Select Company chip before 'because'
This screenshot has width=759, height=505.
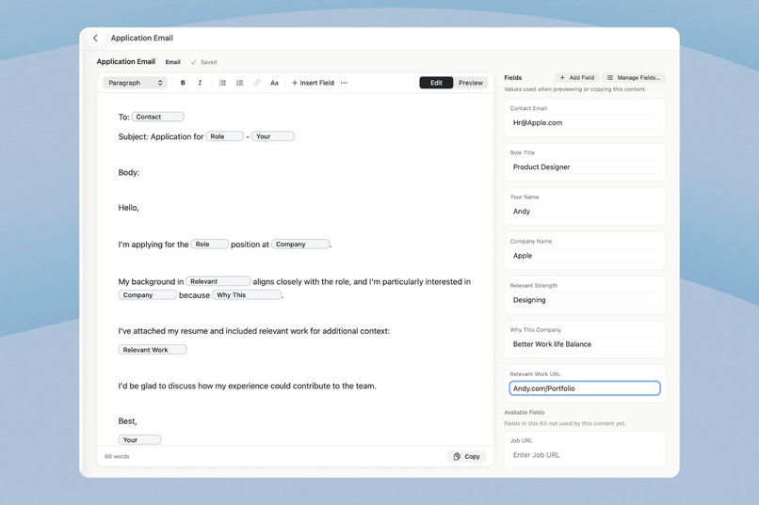coord(148,294)
